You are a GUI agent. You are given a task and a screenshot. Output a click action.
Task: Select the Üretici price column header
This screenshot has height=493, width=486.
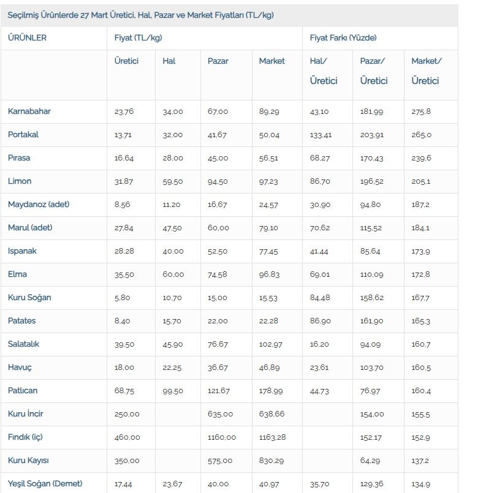click(x=126, y=61)
